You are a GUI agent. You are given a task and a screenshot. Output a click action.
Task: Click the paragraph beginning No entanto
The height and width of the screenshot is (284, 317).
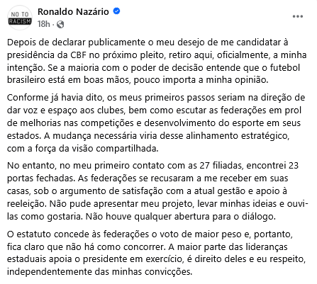click(x=157, y=191)
